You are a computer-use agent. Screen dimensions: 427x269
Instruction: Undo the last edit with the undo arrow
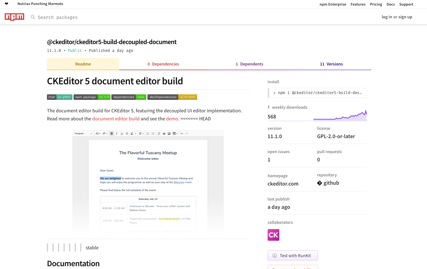182,133
